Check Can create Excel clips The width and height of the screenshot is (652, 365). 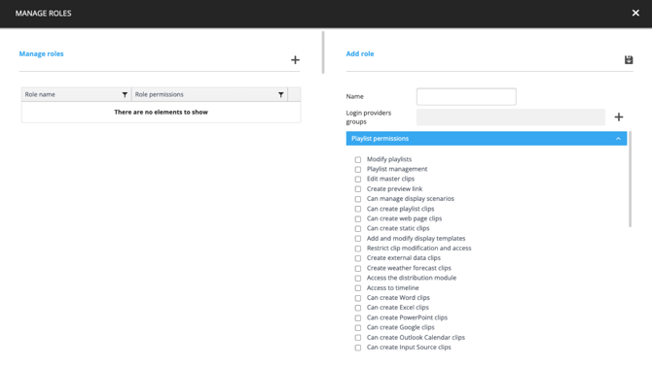(x=357, y=308)
